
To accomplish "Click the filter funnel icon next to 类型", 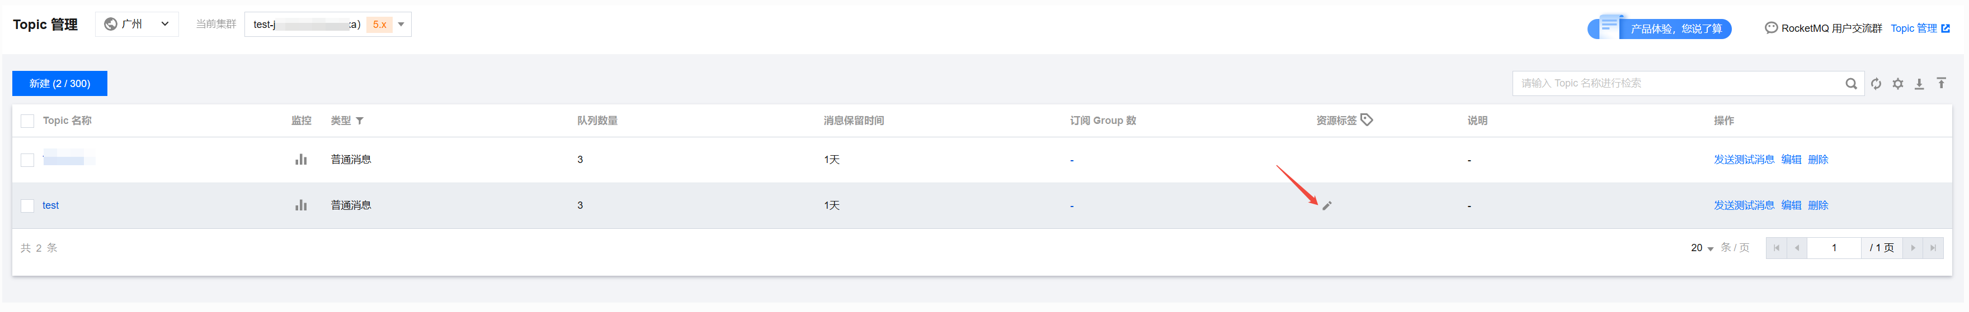I will coord(360,121).
